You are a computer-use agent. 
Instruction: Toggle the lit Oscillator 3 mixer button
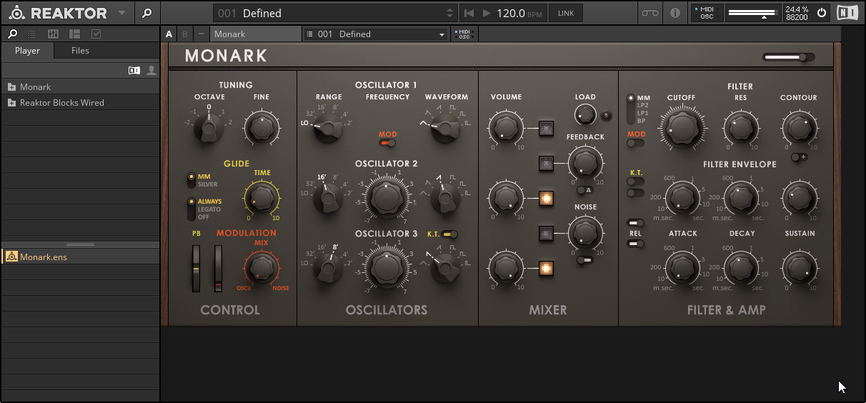547,268
